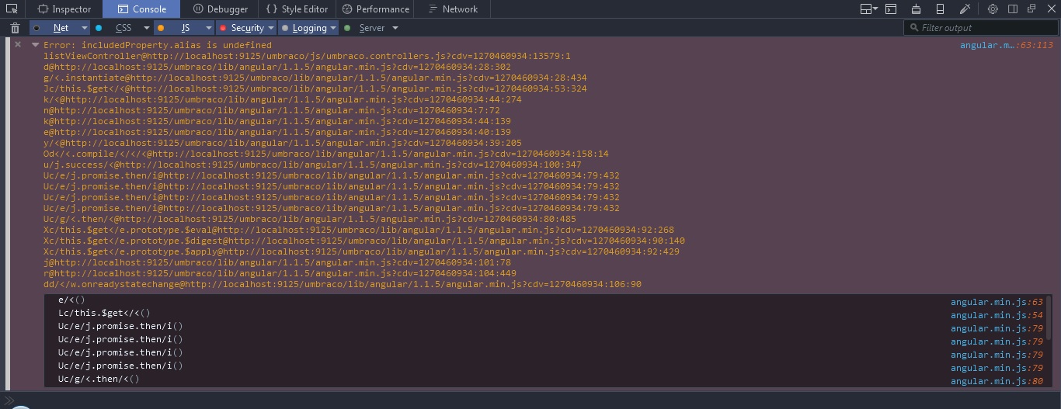Click the error X icon beside the message
The height and width of the screenshot is (409, 1061).
(x=17, y=45)
